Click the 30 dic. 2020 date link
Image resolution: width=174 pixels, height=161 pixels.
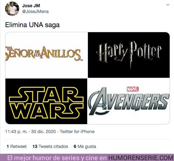[x=43, y=132]
